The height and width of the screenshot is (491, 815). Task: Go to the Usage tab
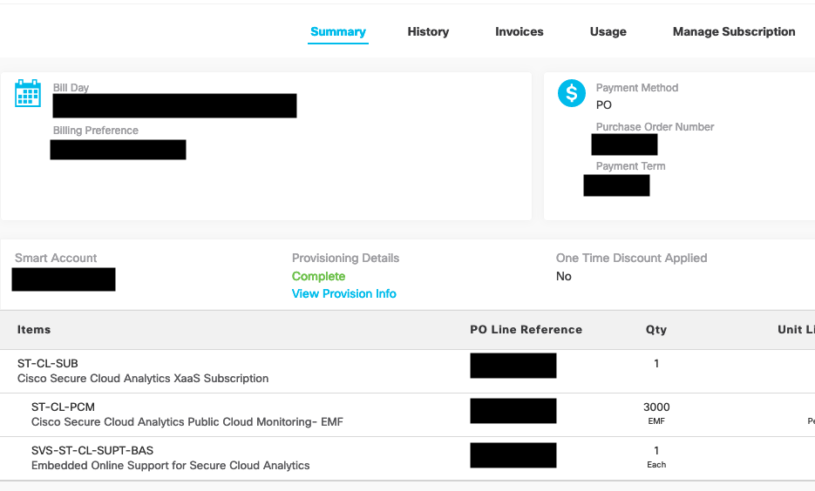point(608,31)
